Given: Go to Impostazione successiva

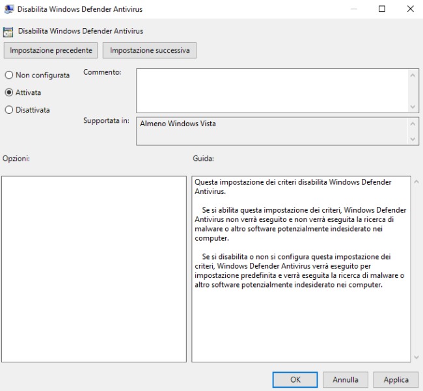Looking at the screenshot, I should 150,51.
